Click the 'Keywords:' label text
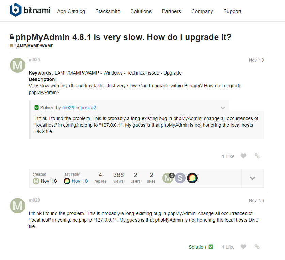Image resolution: width=285 pixels, height=260 pixels. pos(41,73)
